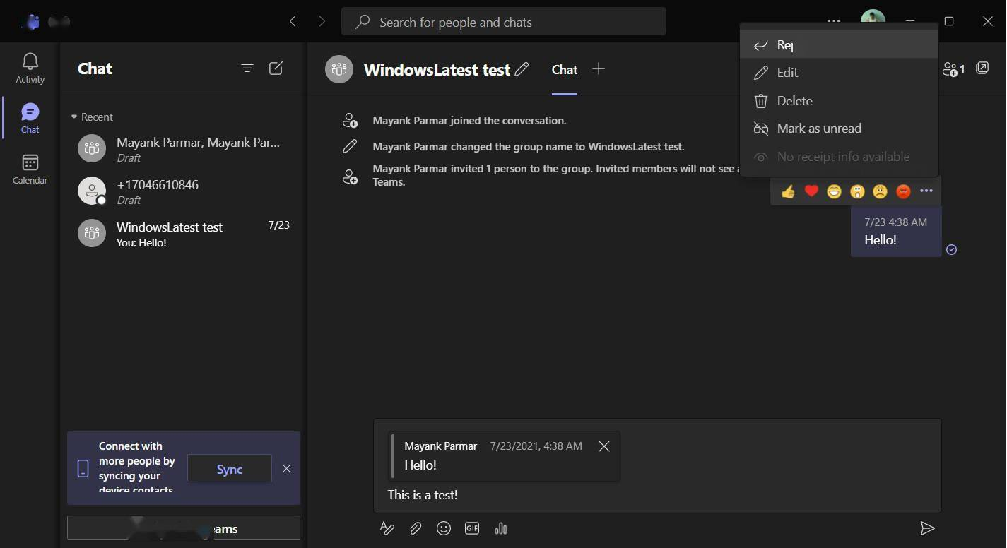
Task: Click Mark as unread
Action: 818,129
